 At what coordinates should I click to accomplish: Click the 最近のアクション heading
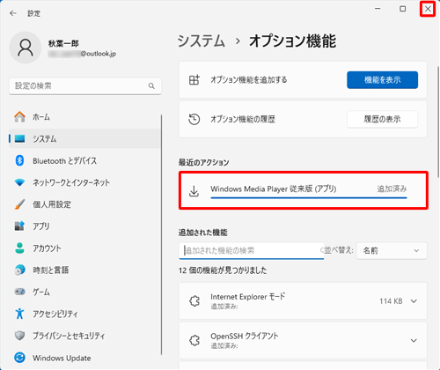[203, 162]
